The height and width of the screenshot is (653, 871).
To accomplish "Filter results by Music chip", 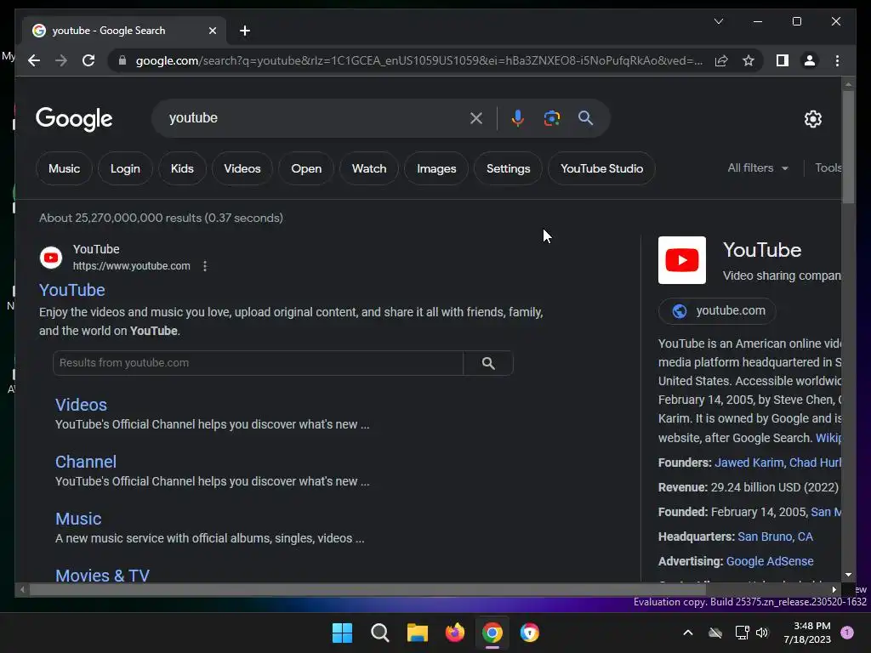I will pyautogui.click(x=64, y=168).
